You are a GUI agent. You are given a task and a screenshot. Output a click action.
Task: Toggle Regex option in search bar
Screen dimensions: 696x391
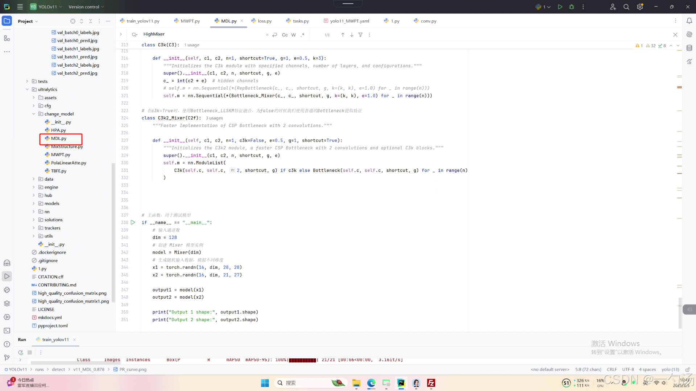[x=303, y=35]
